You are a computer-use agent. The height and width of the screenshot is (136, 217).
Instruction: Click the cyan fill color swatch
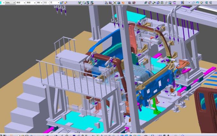tap(1, 3)
